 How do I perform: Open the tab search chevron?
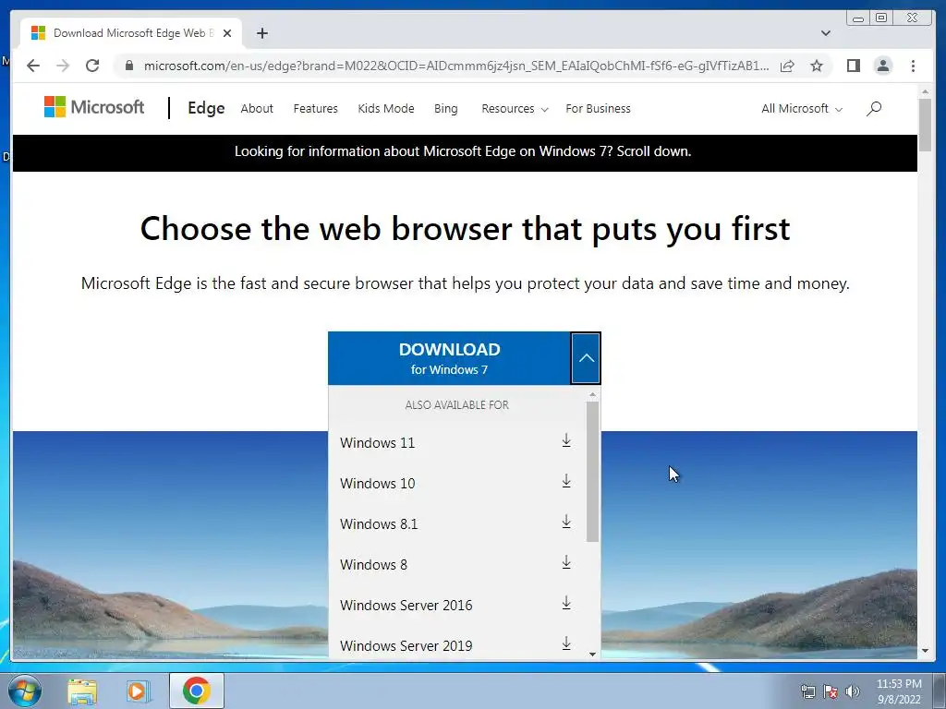(826, 33)
